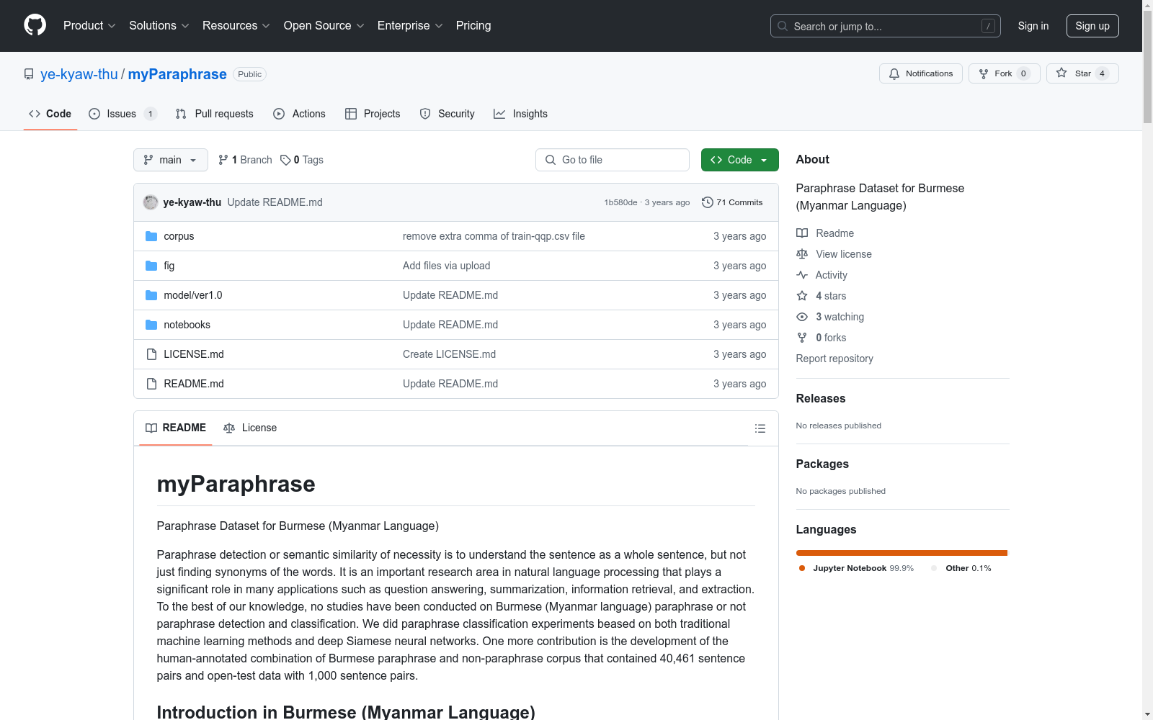Viewport: 1153px width, 720px height.
Task: Select the README tab in the file panel
Action: [176, 428]
